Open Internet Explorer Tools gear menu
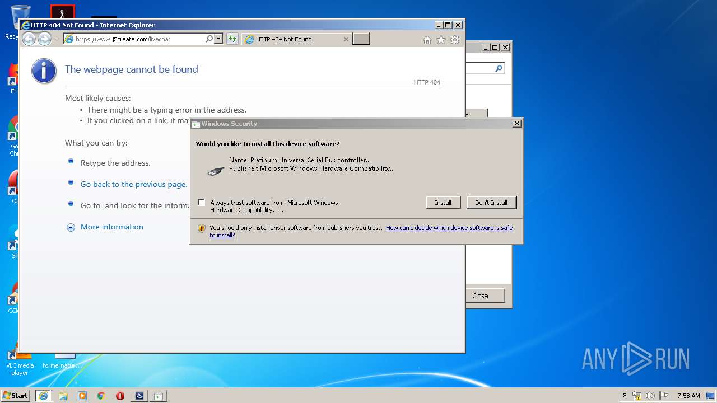 [x=455, y=40]
